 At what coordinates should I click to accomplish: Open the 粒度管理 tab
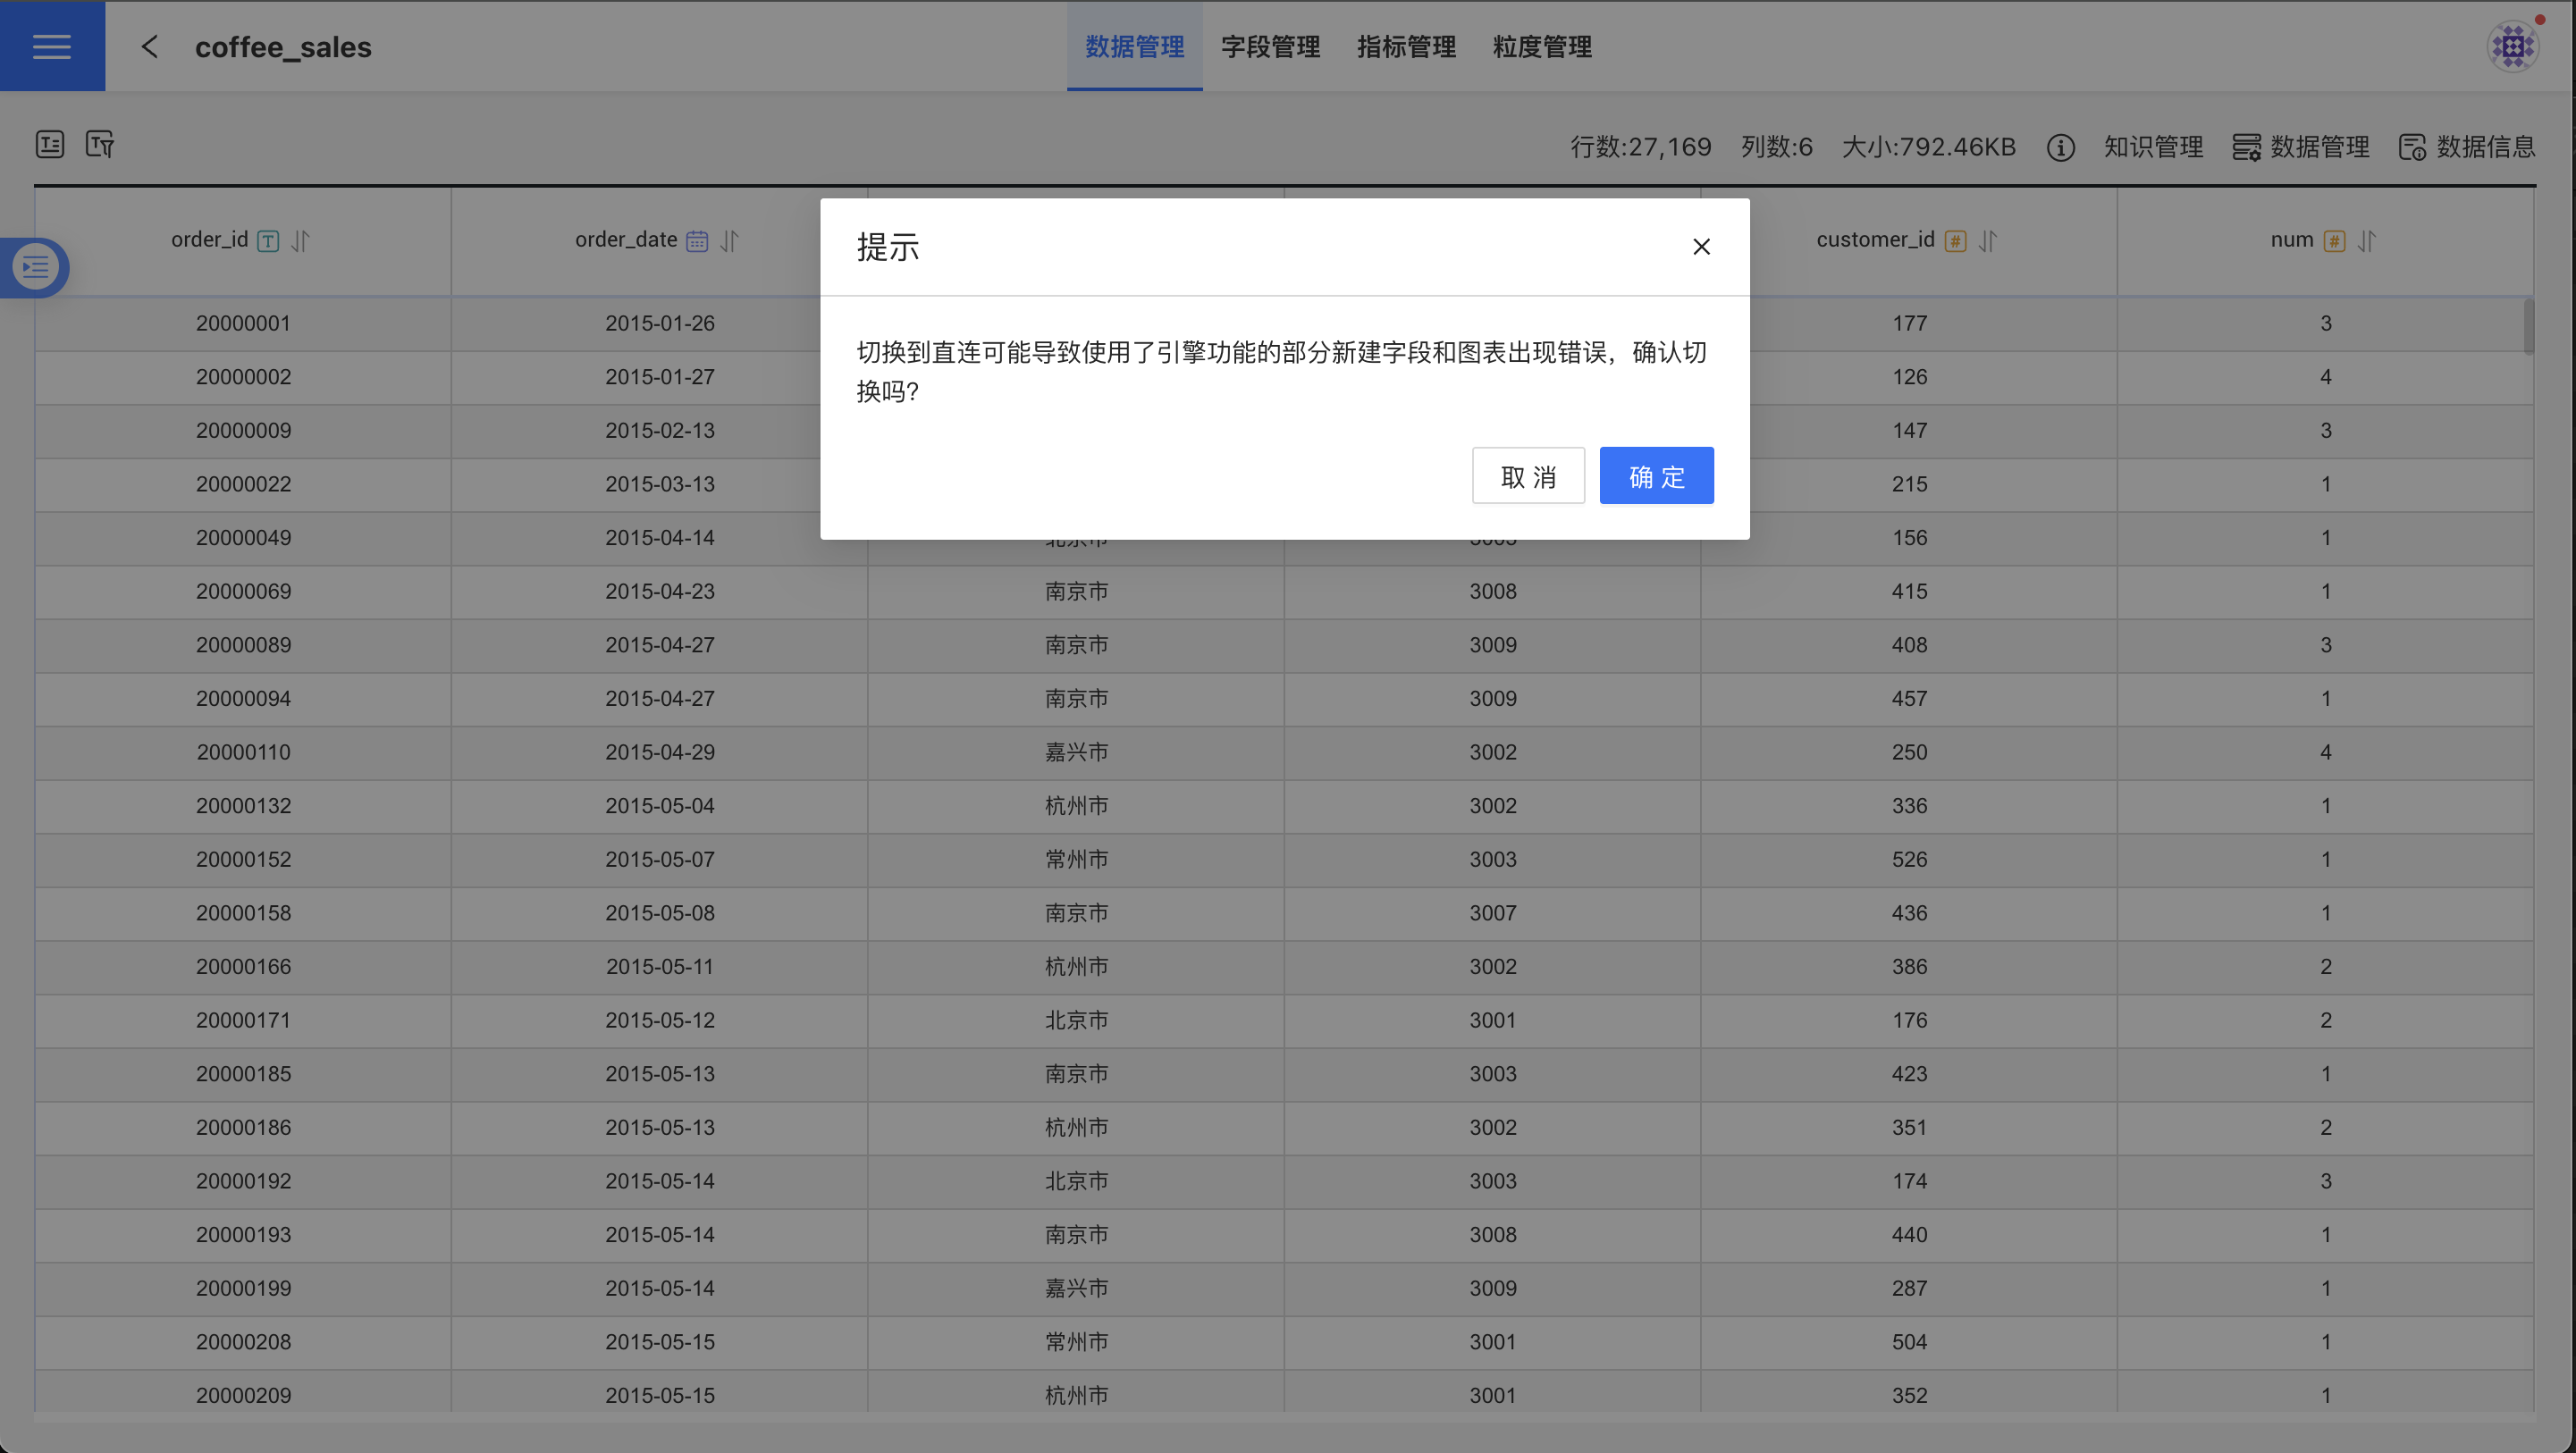(x=1542, y=46)
